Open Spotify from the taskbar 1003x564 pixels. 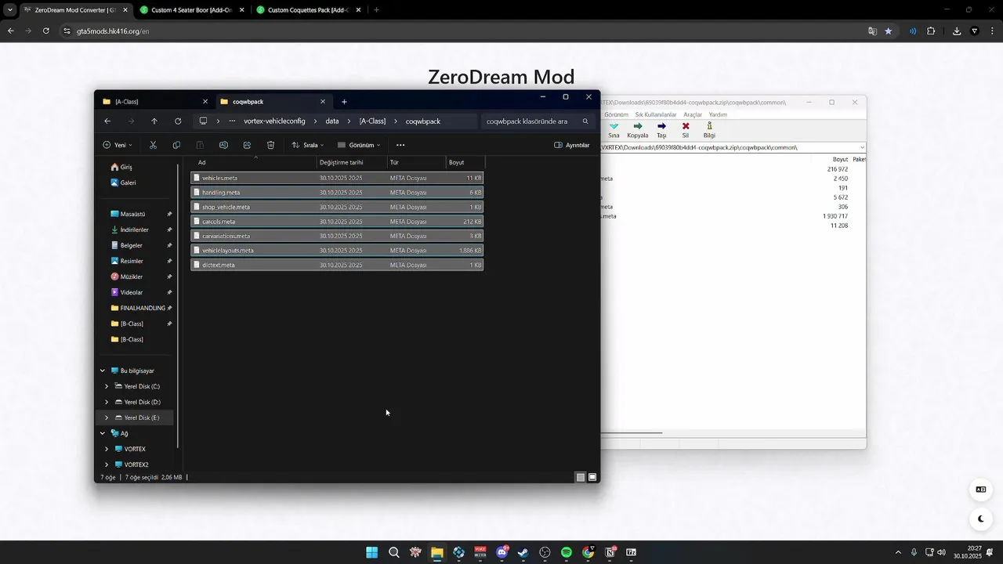click(x=567, y=552)
